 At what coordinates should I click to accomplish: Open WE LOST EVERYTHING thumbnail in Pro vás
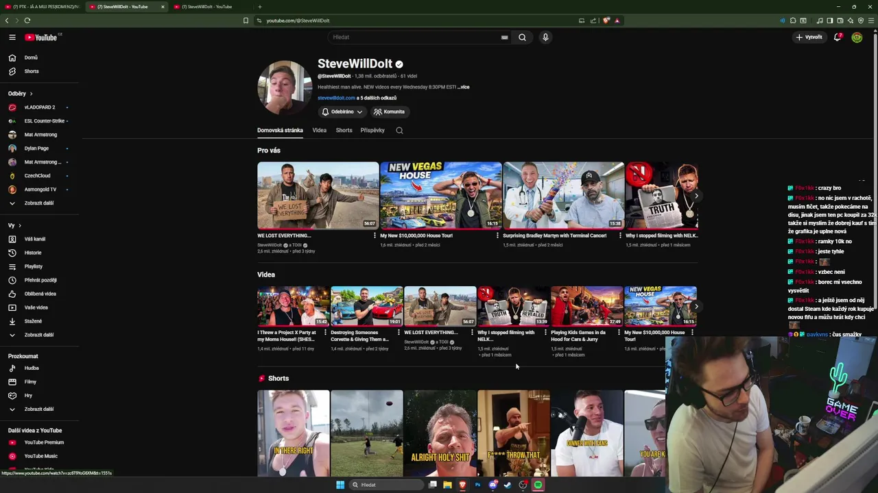[318, 195]
